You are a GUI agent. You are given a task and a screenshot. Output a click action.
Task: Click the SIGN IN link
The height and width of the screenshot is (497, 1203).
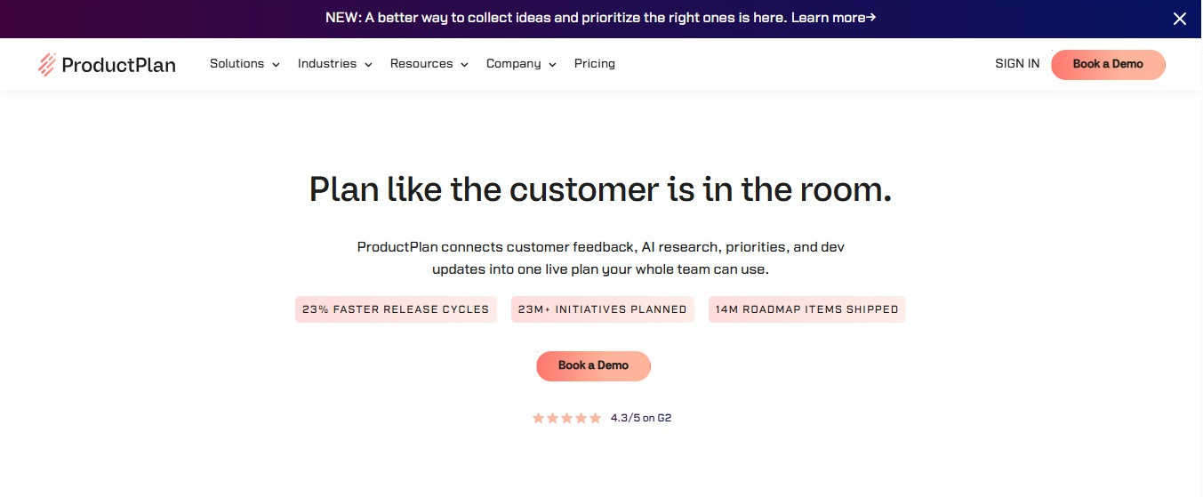(1017, 64)
